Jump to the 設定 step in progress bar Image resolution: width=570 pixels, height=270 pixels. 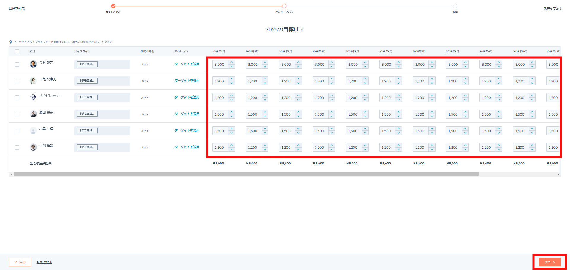pyautogui.click(x=455, y=6)
